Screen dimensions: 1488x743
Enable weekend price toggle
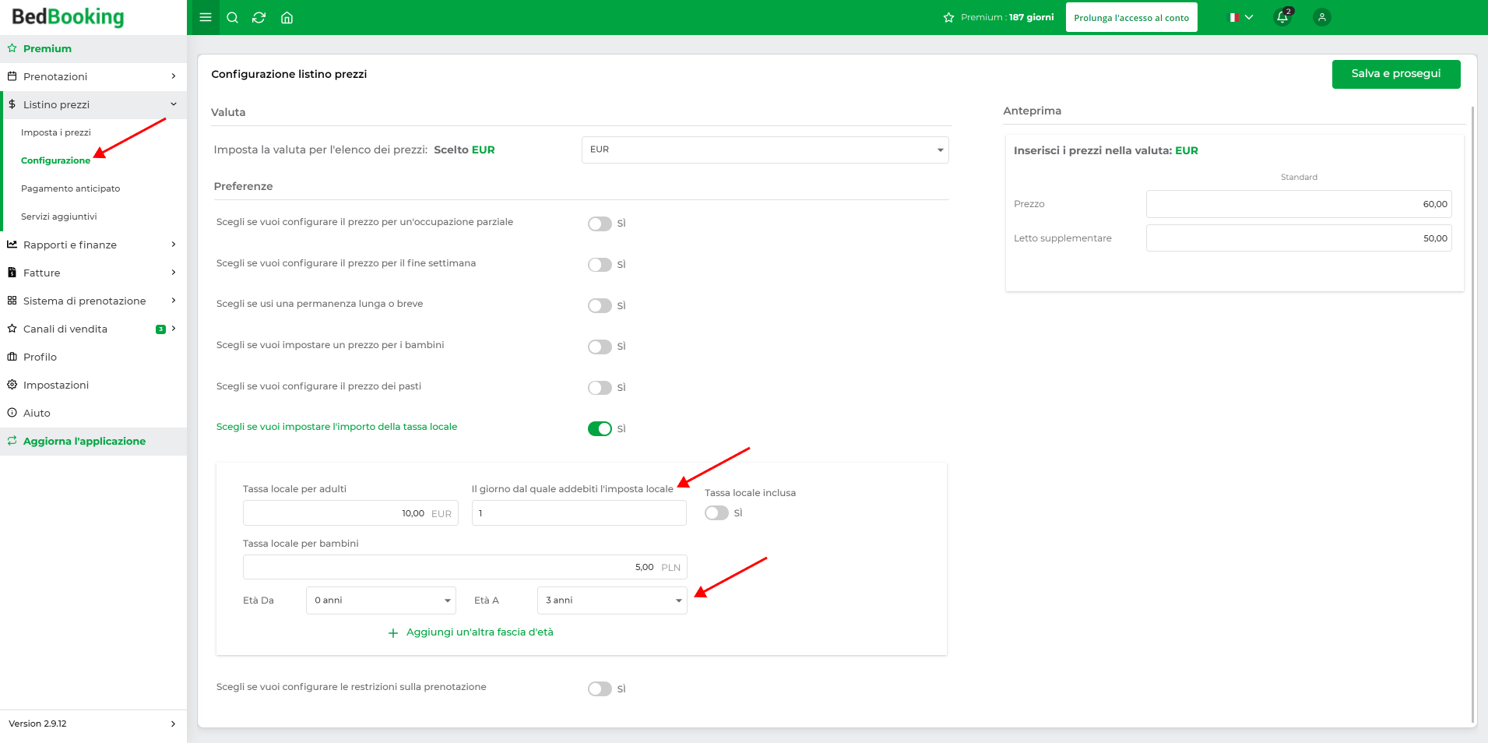600,265
